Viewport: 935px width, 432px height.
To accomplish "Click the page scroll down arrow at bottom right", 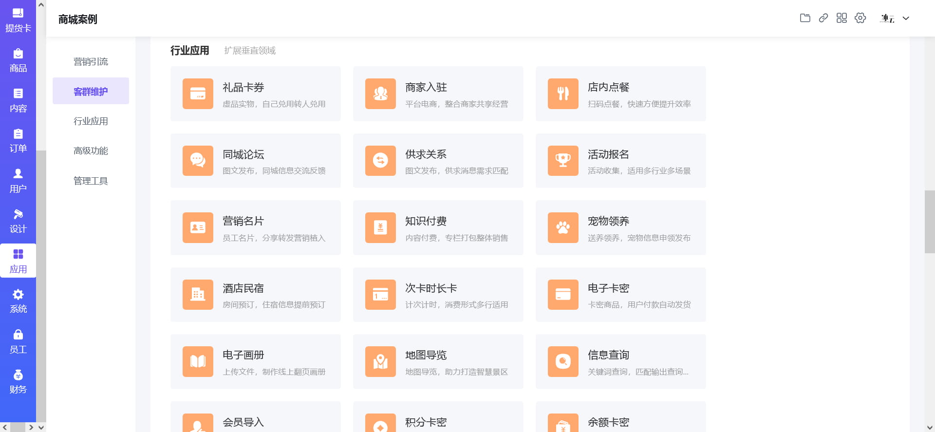I will [930, 428].
